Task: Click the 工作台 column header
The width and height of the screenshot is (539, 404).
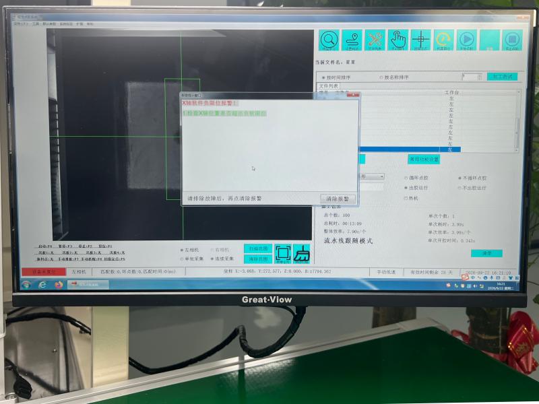Action: [x=451, y=92]
